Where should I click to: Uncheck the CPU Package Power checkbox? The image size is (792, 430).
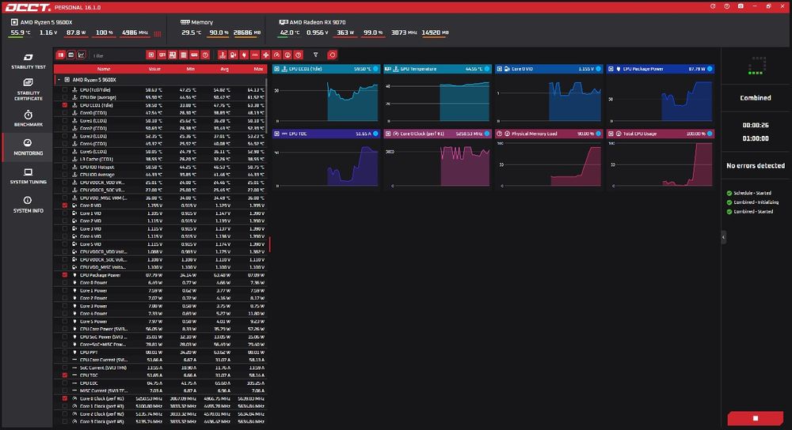coord(65,275)
